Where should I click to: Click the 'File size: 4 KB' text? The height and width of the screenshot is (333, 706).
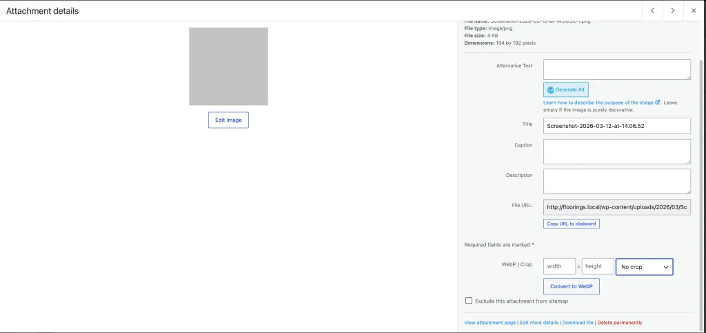[x=481, y=36]
